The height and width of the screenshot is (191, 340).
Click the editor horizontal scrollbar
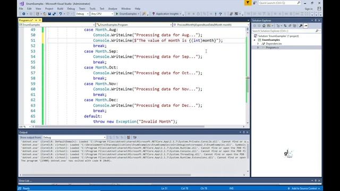coord(120,127)
